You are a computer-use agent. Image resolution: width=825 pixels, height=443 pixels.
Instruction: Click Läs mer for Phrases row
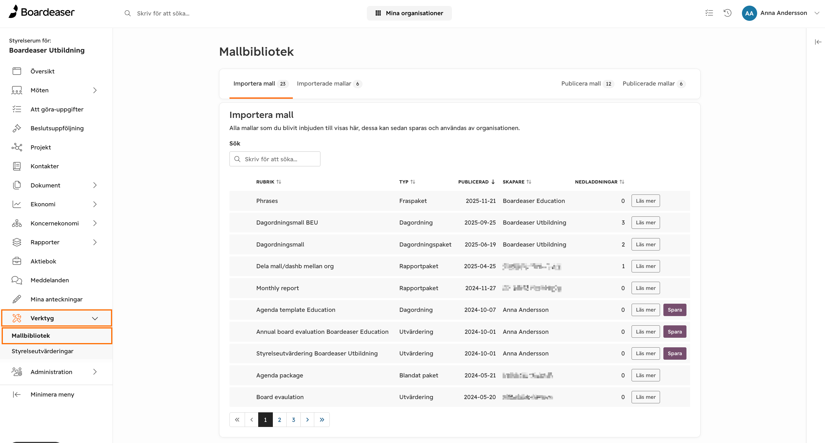click(645, 201)
